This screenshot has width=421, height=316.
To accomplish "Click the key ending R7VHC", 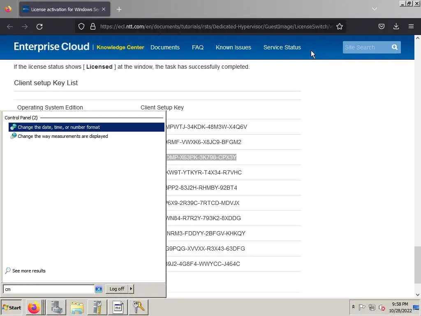I will point(204,172).
